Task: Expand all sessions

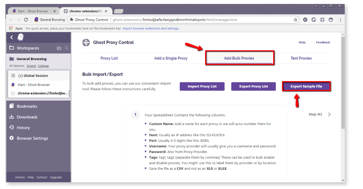Action: [x=31, y=66]
